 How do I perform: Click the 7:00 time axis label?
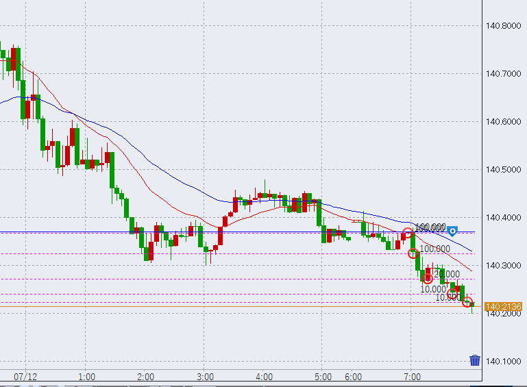pos(411,377)
